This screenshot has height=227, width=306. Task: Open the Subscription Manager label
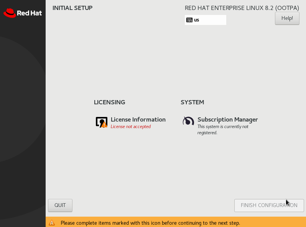(x=227, y=120)
